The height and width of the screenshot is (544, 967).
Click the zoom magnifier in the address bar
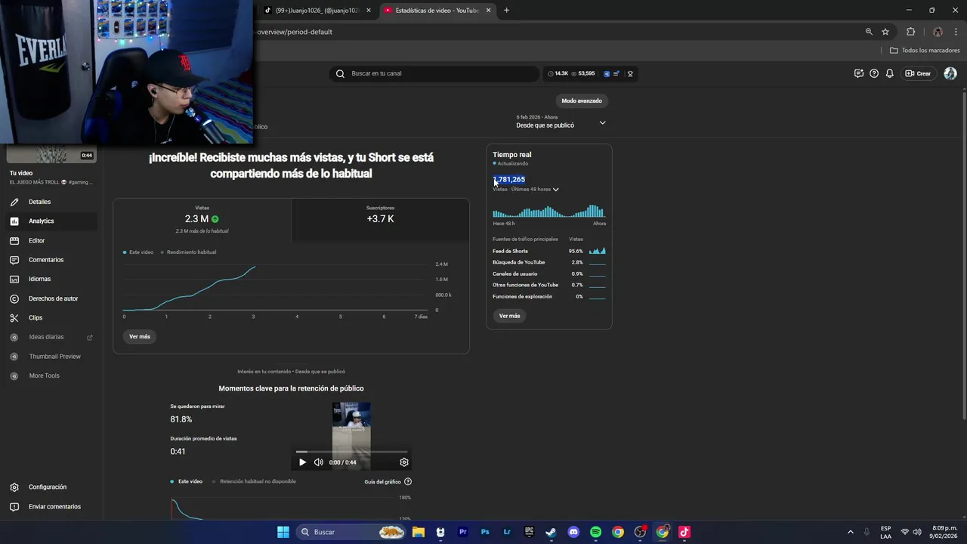pyautogui.click(x=869, y=32)
